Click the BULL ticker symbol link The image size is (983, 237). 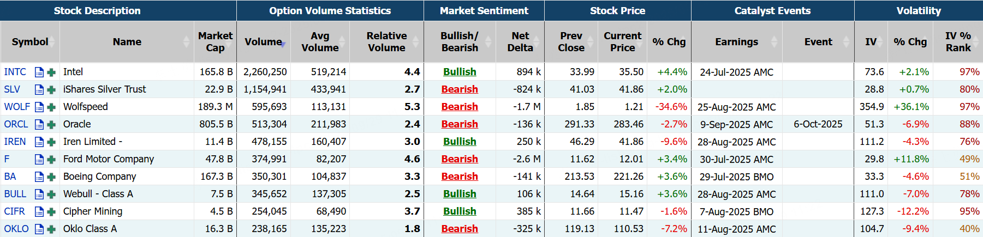[x=15, y=194]
